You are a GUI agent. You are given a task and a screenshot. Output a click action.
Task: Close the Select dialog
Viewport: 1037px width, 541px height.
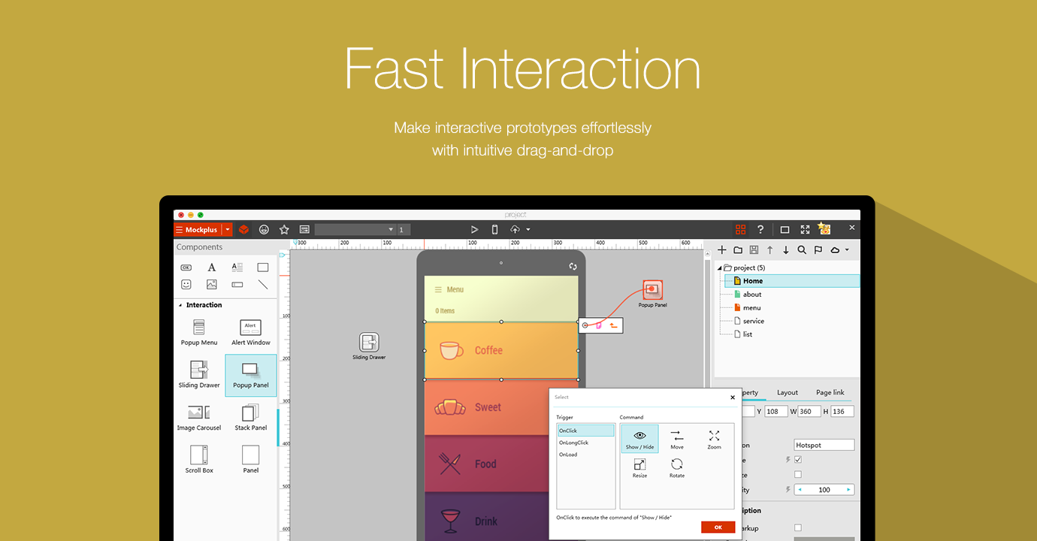click(733, 397)
